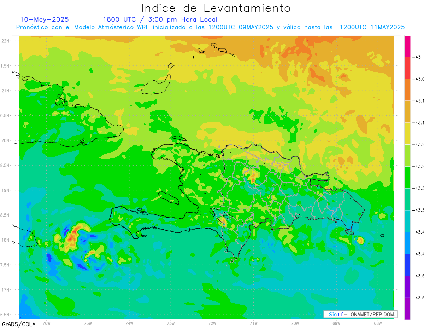Click the "69W" longitude label
The height and width of the screenshot is (328, 424).
point(336,323)
